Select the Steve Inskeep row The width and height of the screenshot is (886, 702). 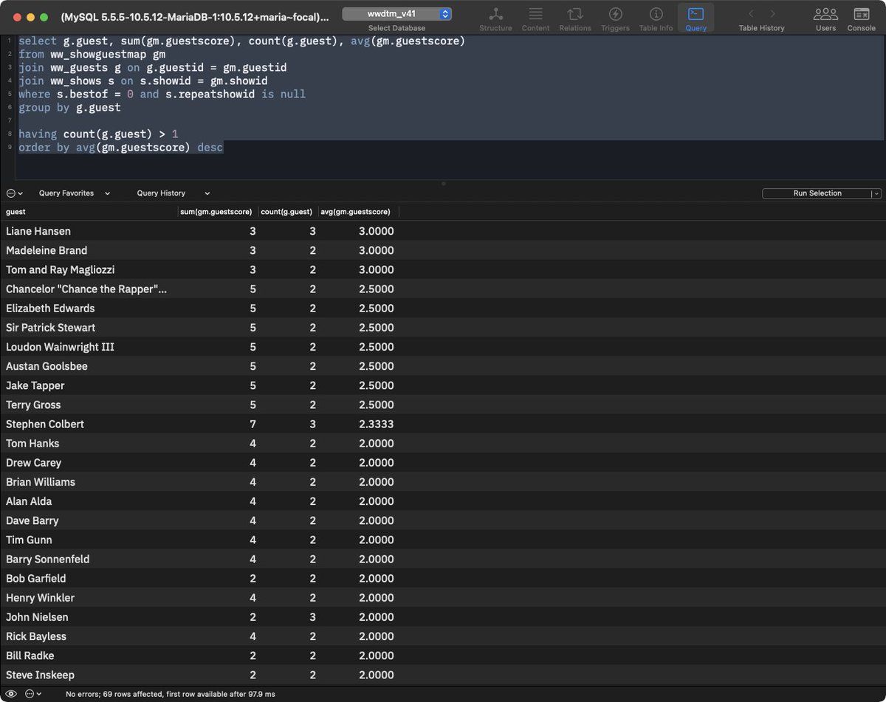(443, 675)
